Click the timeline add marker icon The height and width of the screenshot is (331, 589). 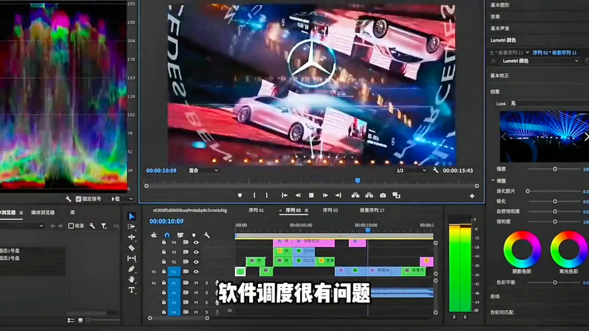tap(194, 235)
